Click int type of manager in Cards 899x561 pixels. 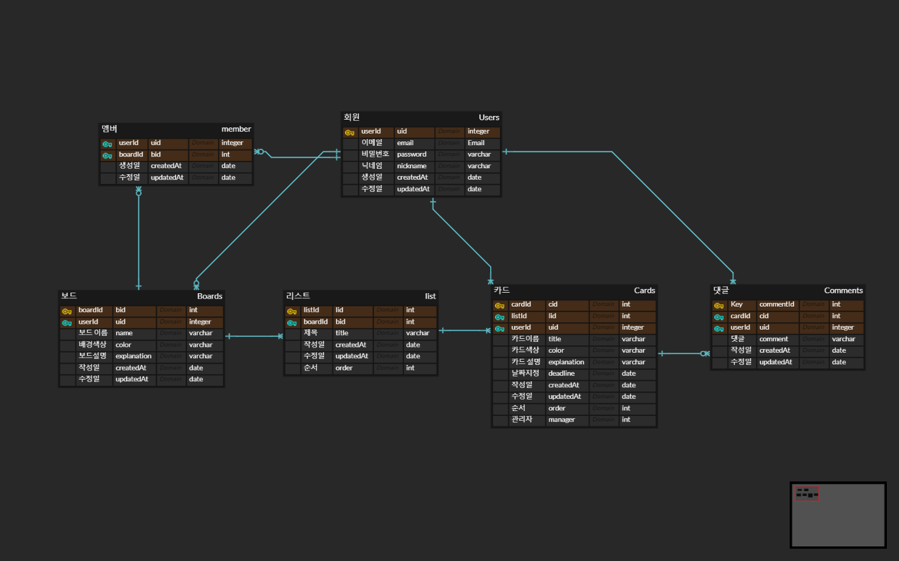pyautogui.click(x=626, y=420)
